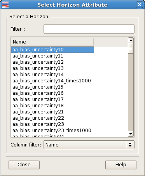Open the Column filter dropdown
Viewport: 145px width, 176px height.
(x=89, y=145)
